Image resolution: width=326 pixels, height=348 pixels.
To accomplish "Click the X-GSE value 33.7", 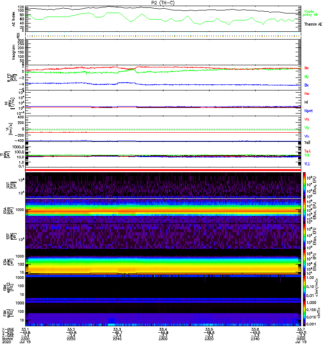I will pos(301,329).
